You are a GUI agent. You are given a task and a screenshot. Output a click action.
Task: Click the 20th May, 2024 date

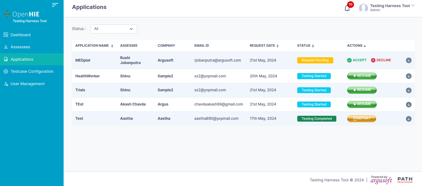point(263,76)
